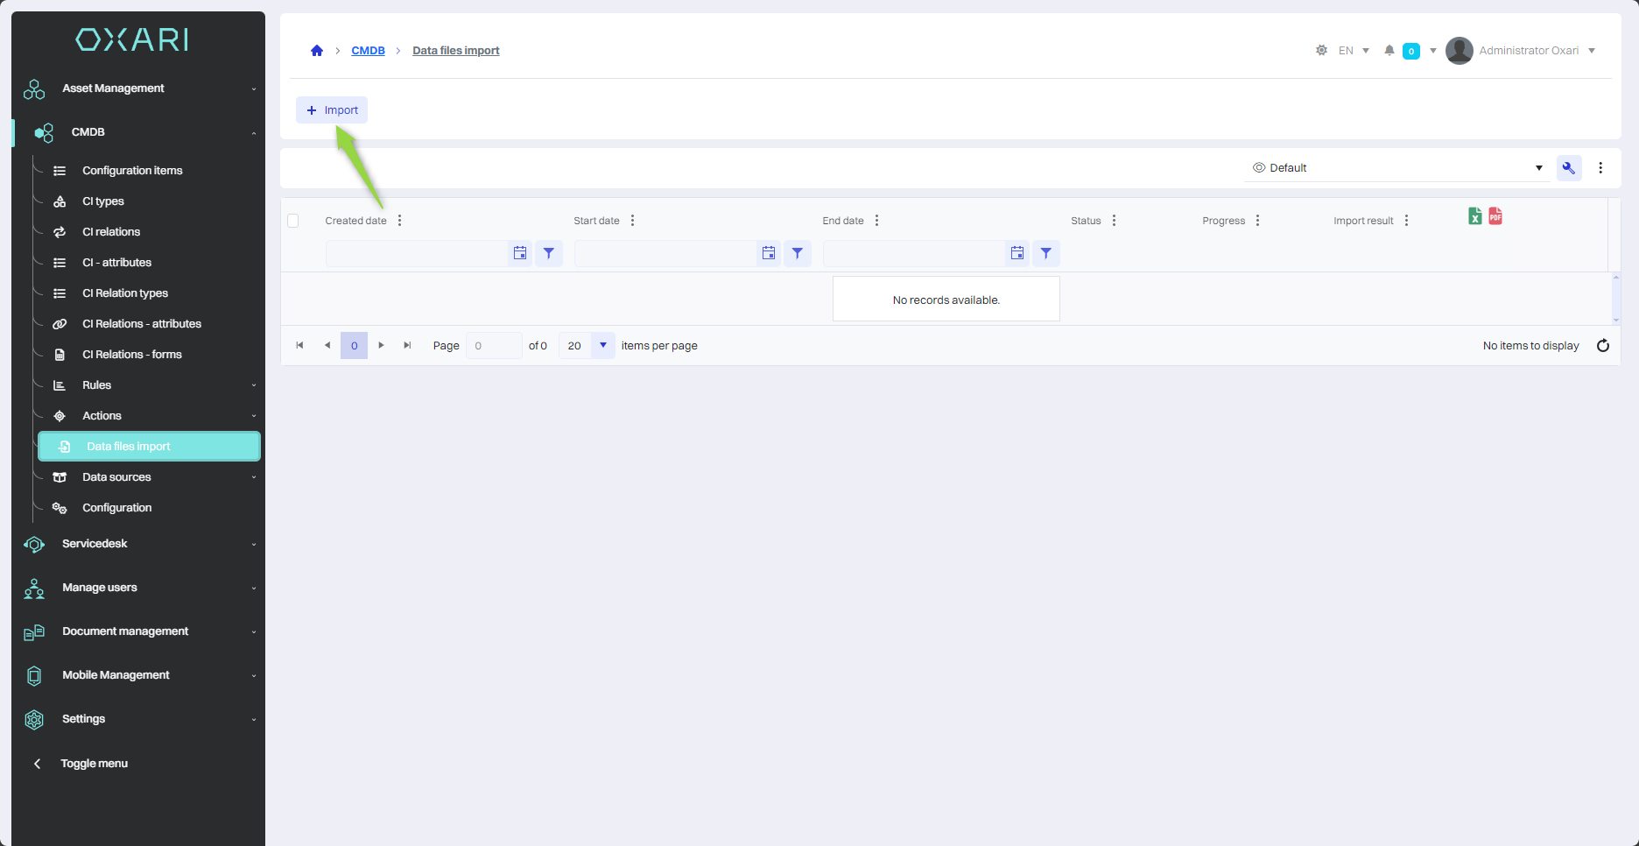Collapse sidebar with Toggle menu
The width and height of the screenshot is (1639, 846).
(94, 764)
